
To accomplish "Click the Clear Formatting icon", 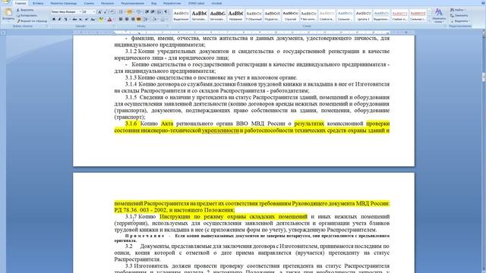I will tap(112, 12).
